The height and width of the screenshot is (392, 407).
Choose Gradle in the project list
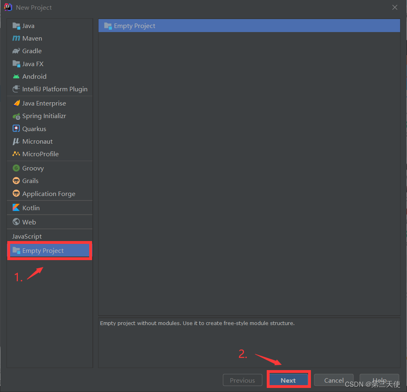click(49, 51)
